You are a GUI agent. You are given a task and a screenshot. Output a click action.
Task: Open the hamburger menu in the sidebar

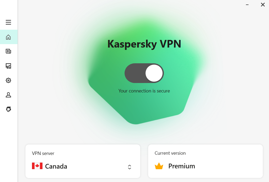(x=8, y=22)
